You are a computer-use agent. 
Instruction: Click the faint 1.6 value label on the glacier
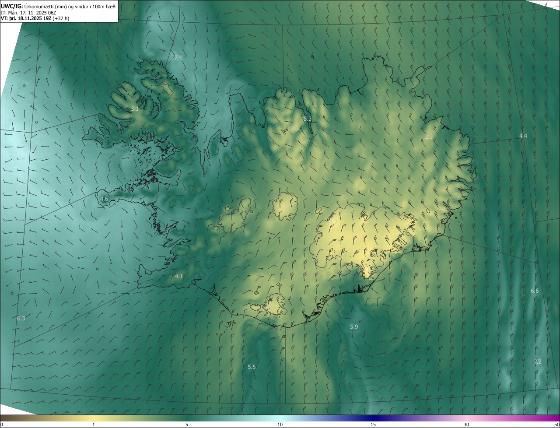point(284,207)
